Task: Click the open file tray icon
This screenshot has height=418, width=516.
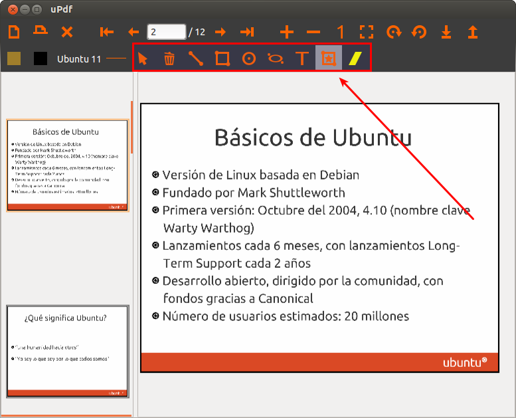Action: [x=41, y=31]
